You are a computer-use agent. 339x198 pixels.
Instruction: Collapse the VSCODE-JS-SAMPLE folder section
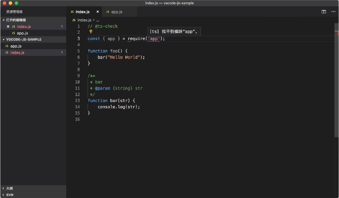[3, 39]
